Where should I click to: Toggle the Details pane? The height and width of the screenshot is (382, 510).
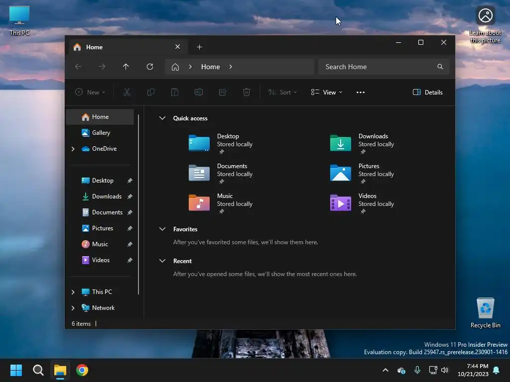point(427,92)
